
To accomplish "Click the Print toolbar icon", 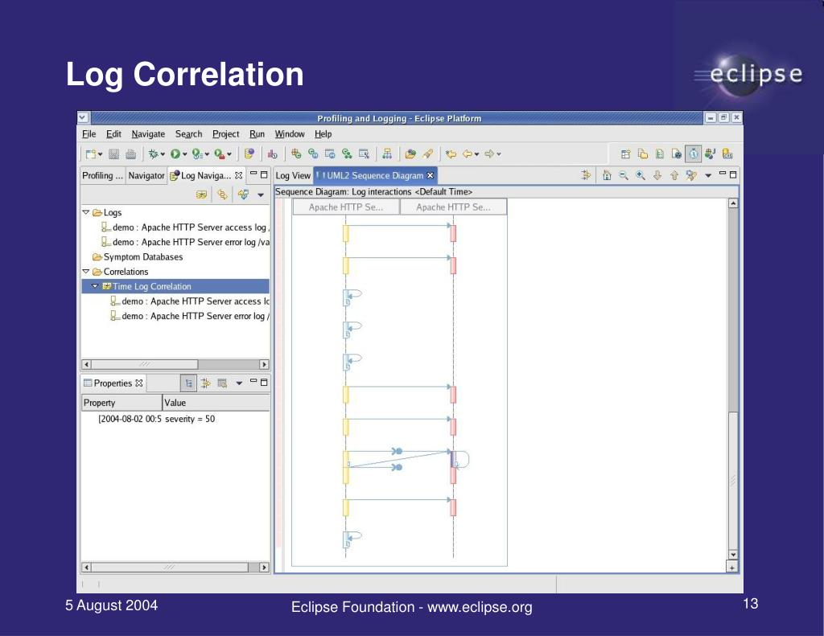I will coord(131,154).
